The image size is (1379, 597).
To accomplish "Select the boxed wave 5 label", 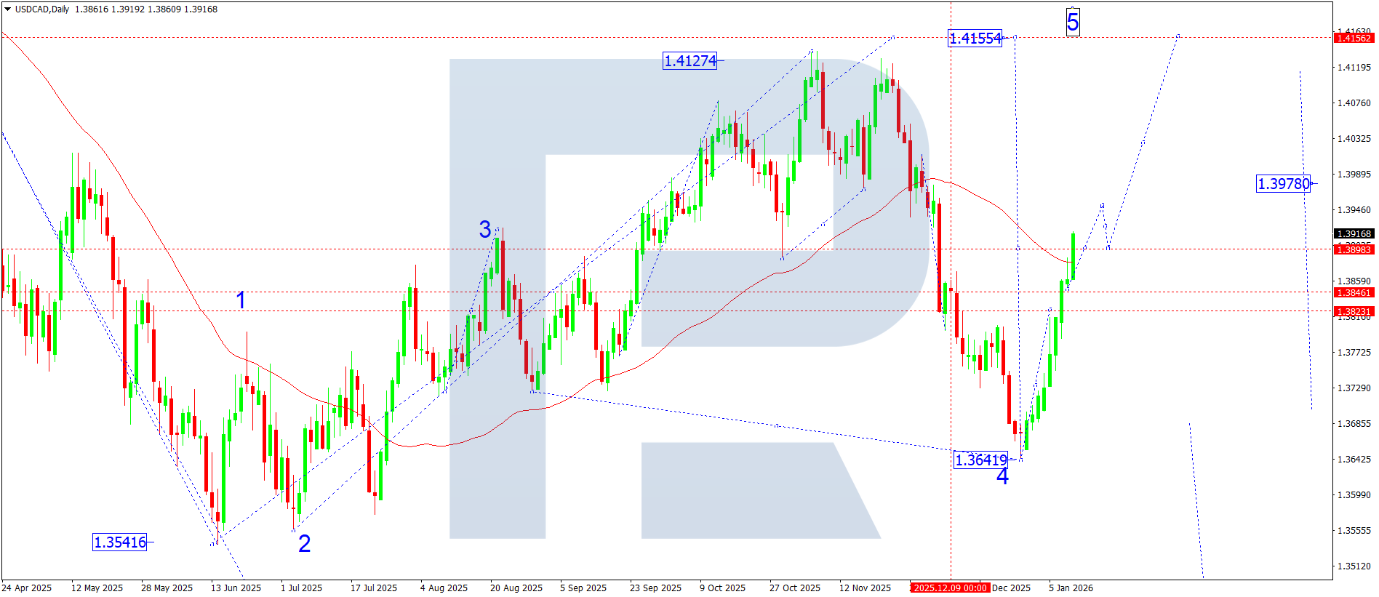I will (1073, 22).
